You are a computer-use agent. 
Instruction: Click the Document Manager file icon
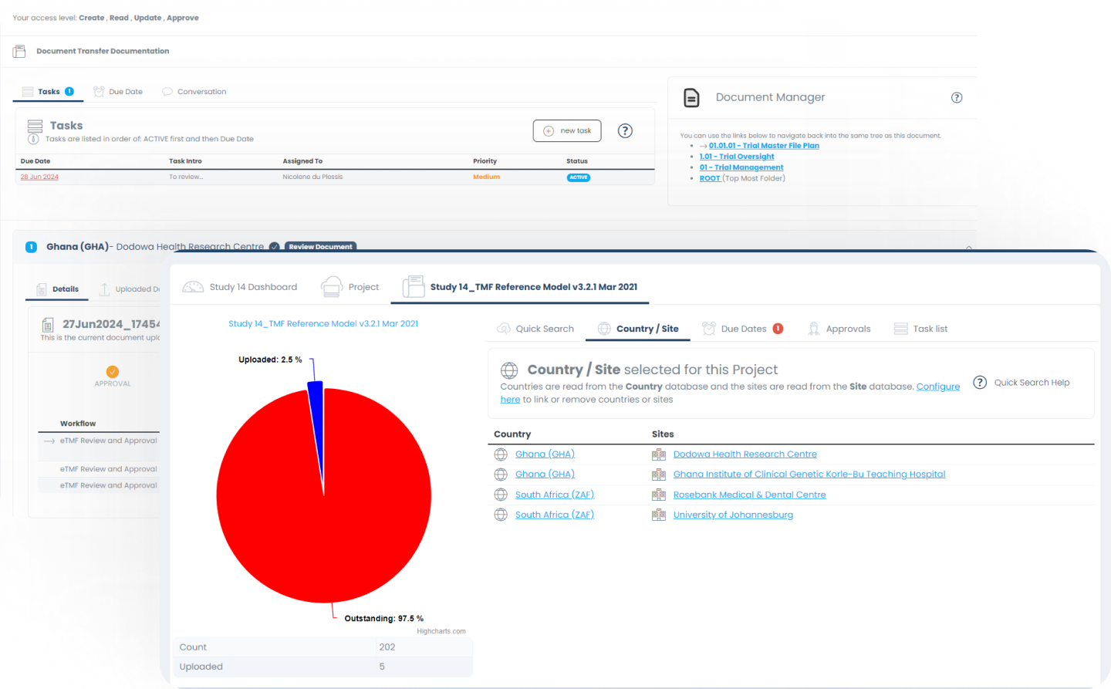691,97
